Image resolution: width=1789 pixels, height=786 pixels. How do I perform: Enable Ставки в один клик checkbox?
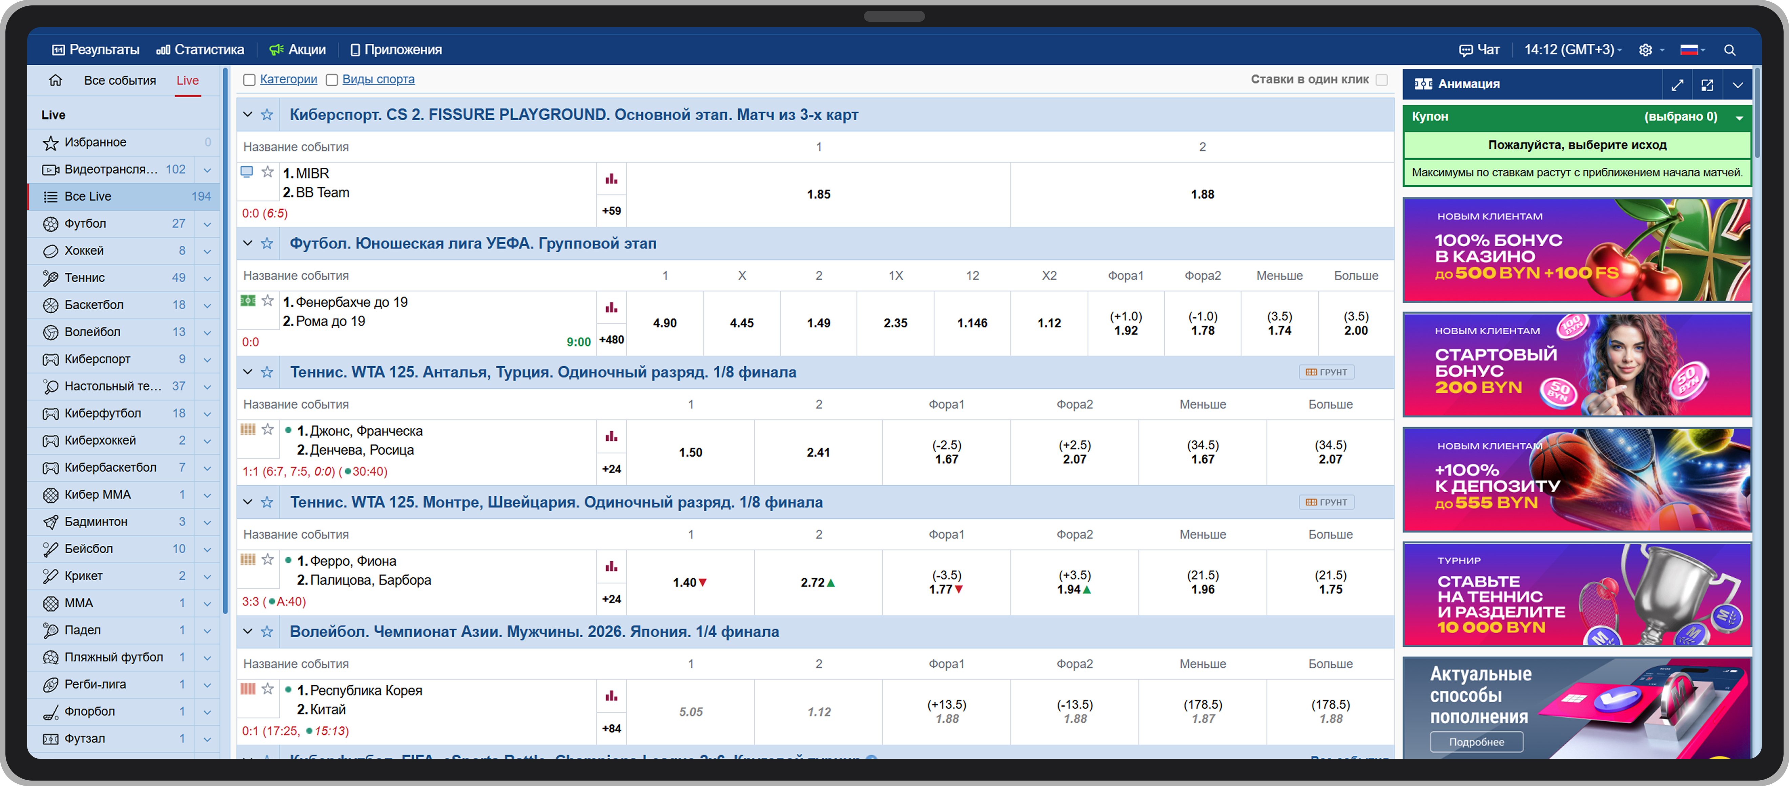(1382, 80)
